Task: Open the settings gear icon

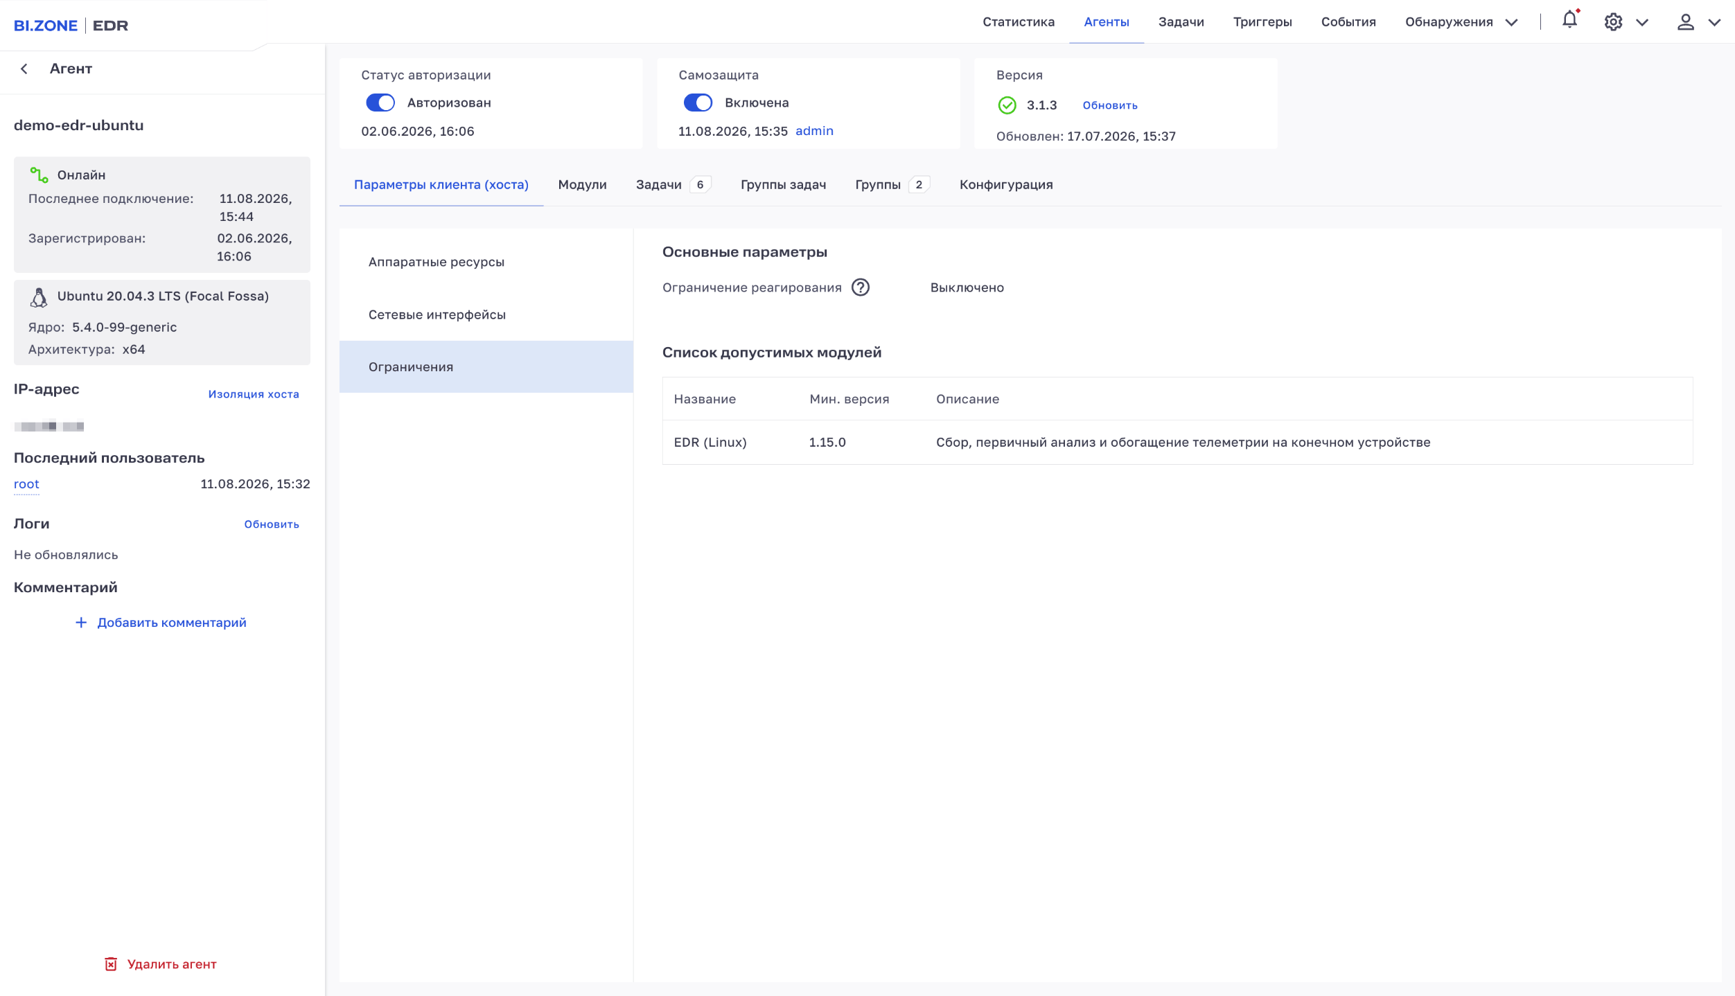Action: [1613, 22]
